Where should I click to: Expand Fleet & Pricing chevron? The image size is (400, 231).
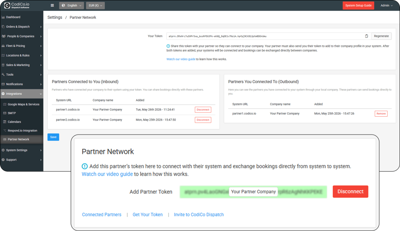(x=41, y=46)
